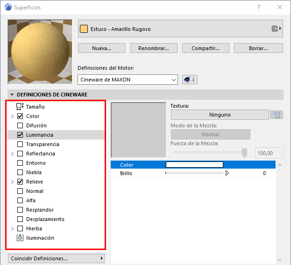Viewport: 291px width, 265px height.
Task: Uncheck the Relieve checkbox
Action: tap(20, 182)
